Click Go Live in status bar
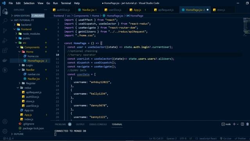The width and height of the screenshot is (250, 141). click(226, 139)
